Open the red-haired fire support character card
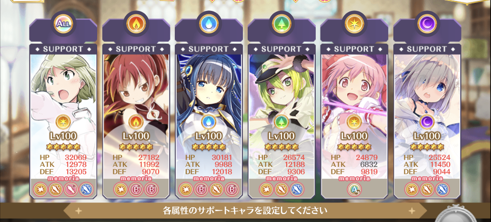491x222 pixels. [136, 121]
